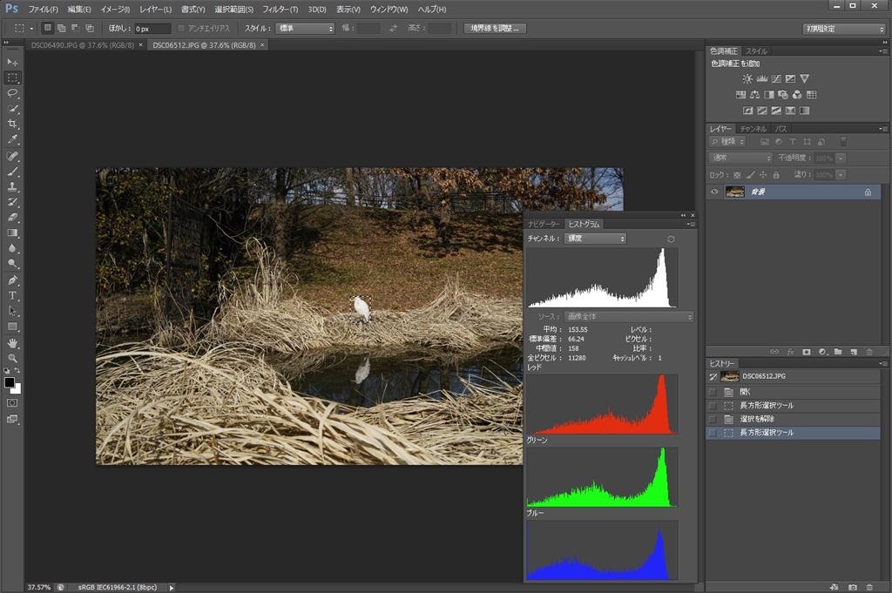
Task: Create a new snapshot in History panel
Action: click(853, 587)
